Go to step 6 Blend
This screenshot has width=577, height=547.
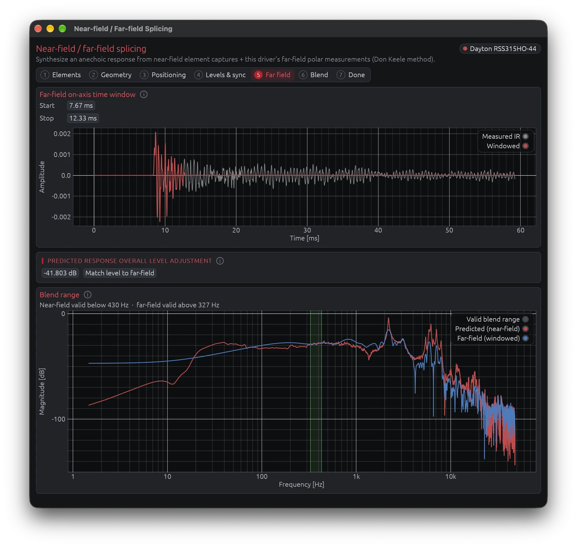coord(314,75)
